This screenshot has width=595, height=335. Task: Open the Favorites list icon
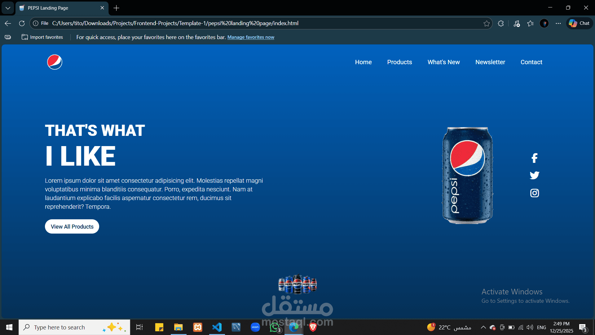530,23
